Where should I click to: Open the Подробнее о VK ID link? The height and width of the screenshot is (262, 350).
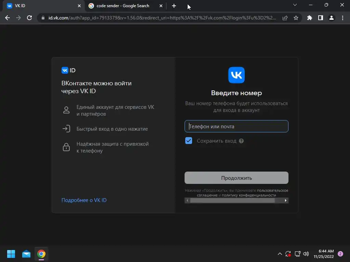click(x=84, y=200)
